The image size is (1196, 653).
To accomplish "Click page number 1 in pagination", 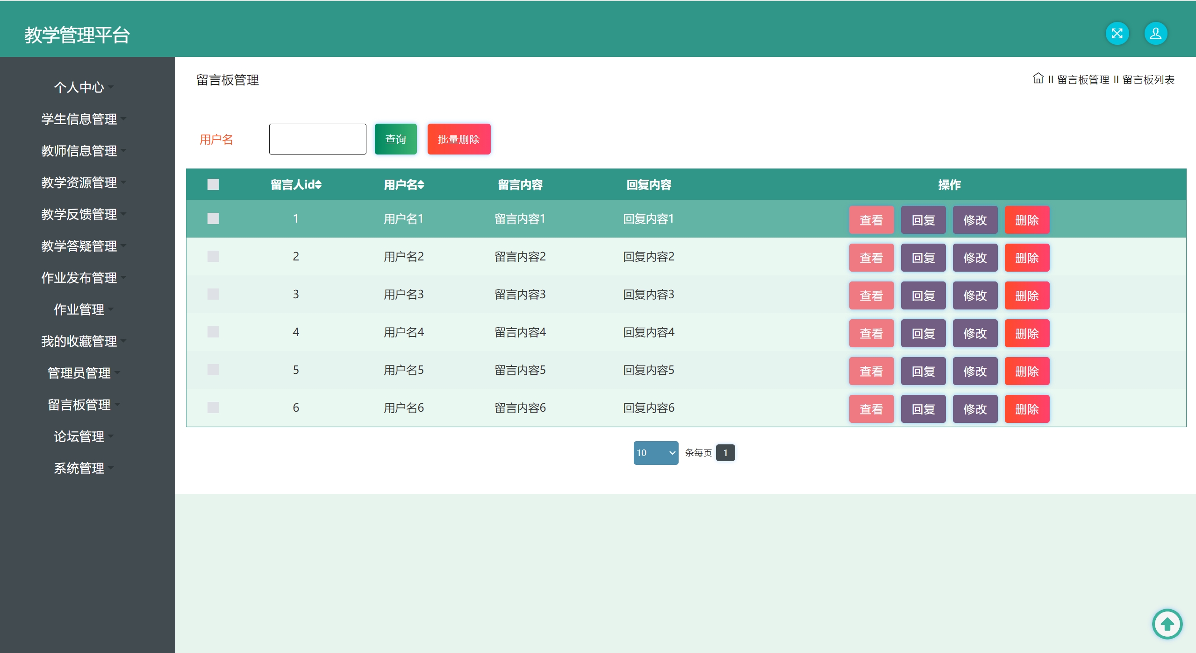I will click(x=725, y=453).
